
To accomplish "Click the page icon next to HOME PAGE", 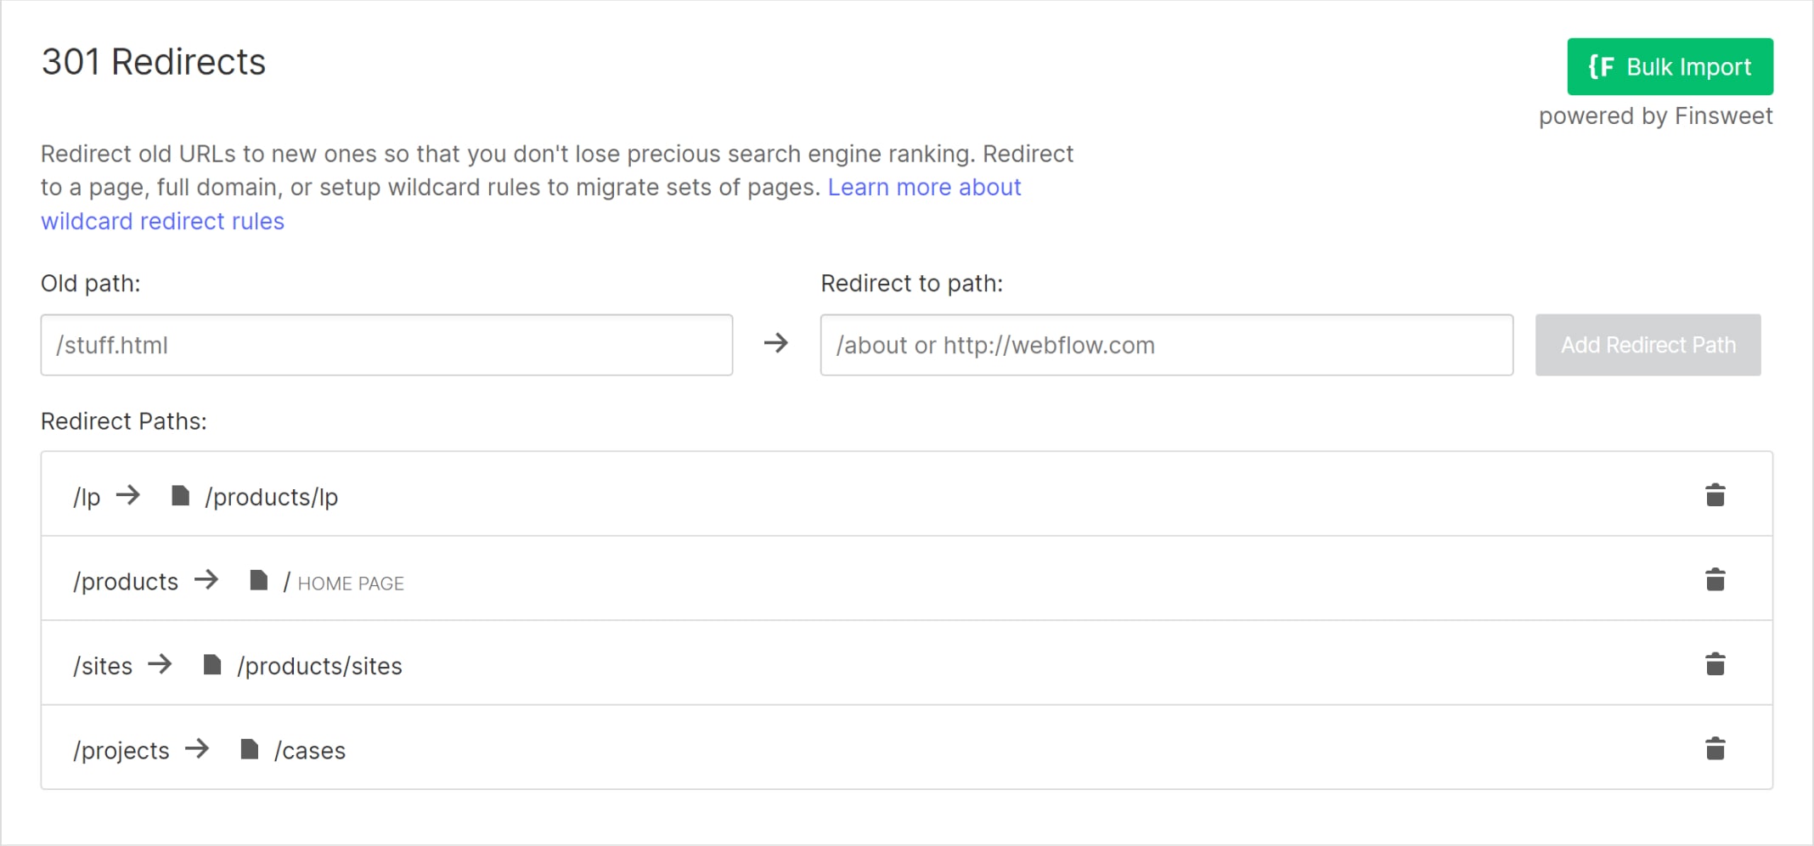I will click(259, 580).
